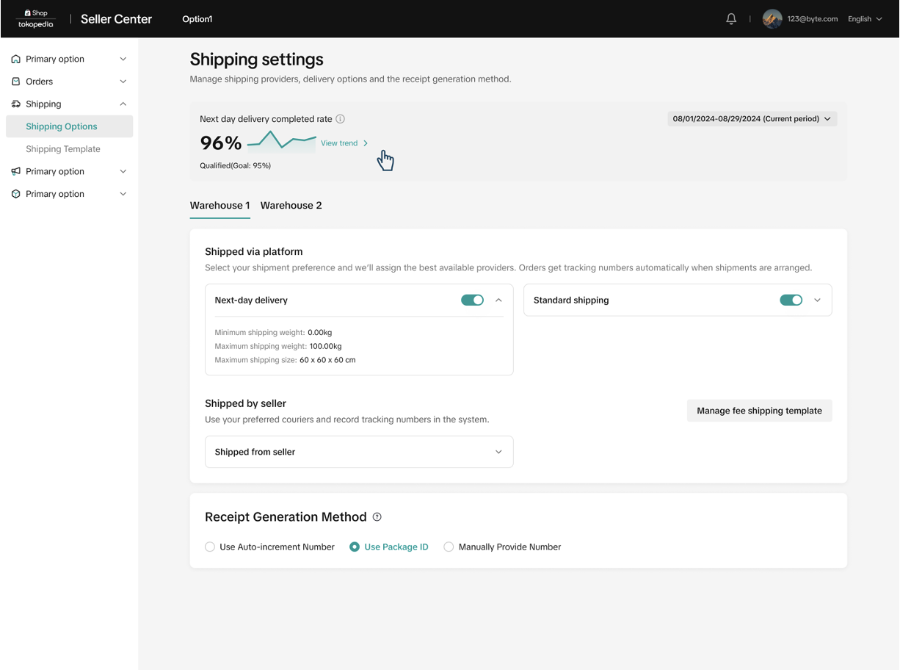Toggle off Next-day delivery switch
Screen dimensions: 900x670
pyautogui.click(x=472, y=300)
